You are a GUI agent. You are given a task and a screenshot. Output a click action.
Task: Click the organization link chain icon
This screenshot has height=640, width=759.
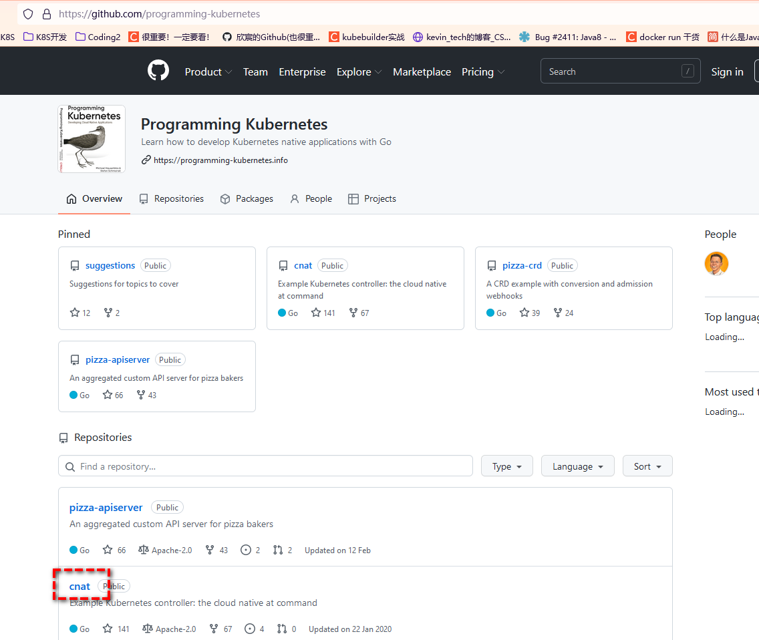click(x=146, y=160)
